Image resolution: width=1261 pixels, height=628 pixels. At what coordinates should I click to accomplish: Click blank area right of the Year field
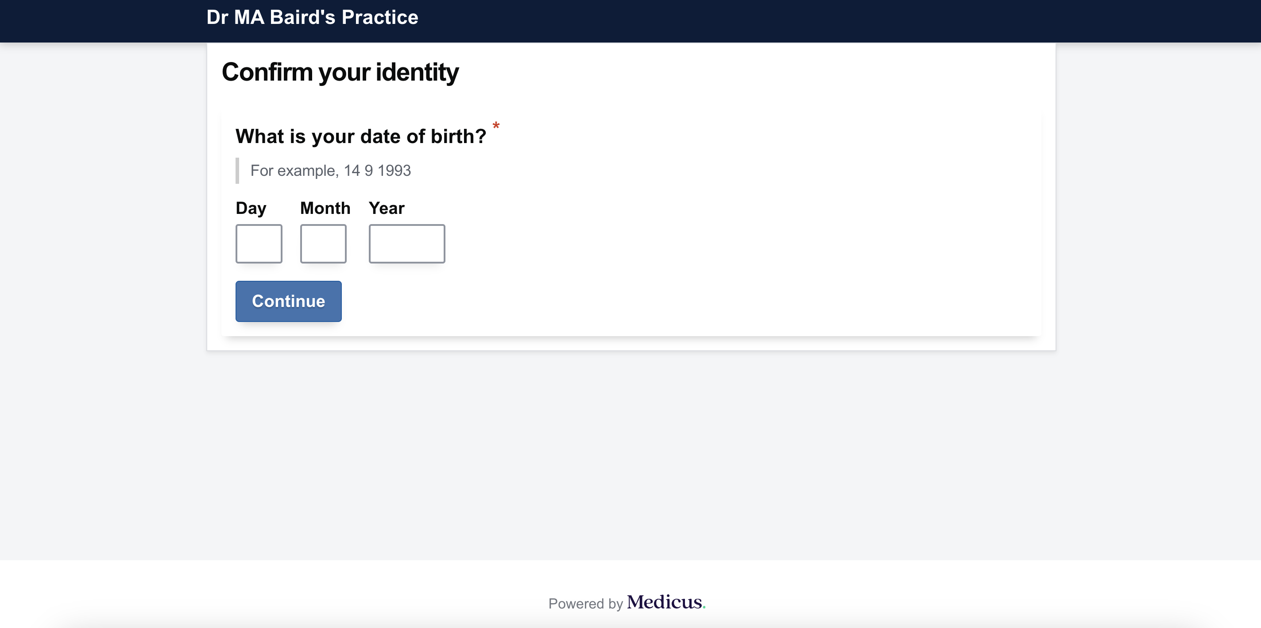coord(685,243)
